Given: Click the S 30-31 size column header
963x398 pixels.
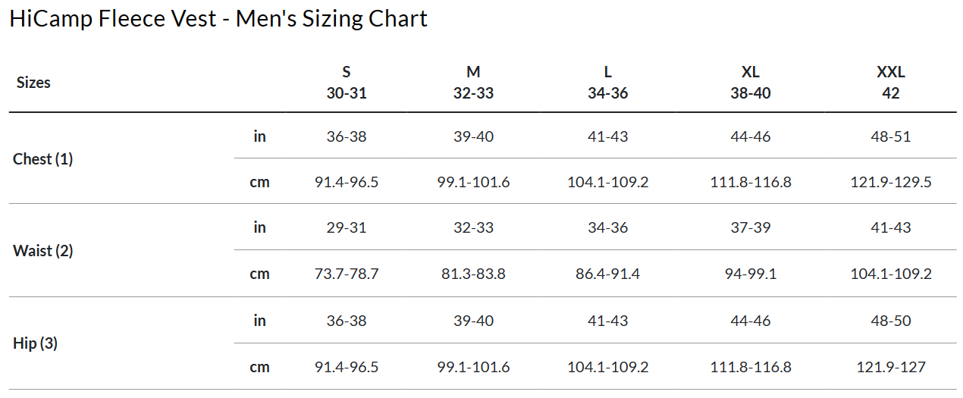Looking at the screenshot, I should pos(347,83).
